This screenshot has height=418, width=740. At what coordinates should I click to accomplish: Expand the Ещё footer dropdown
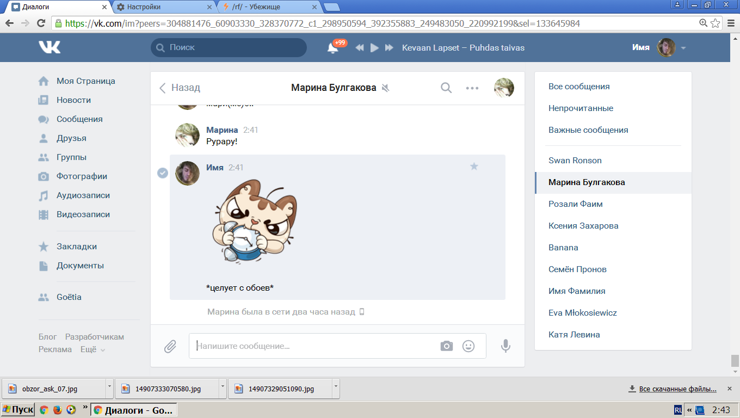(93, 349)
